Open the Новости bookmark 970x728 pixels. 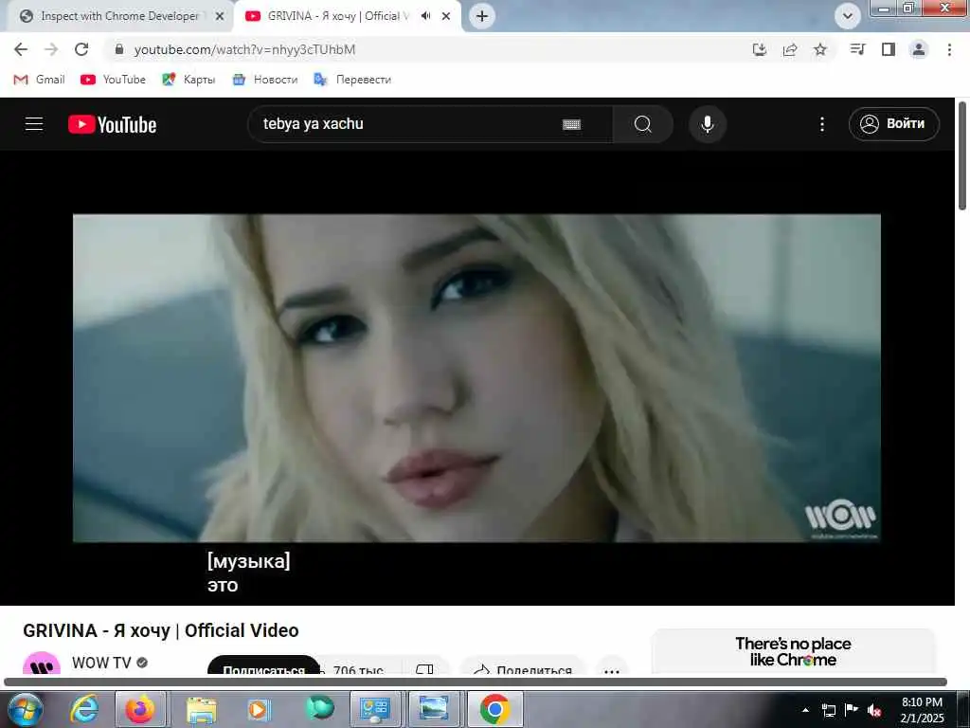[265, 80]
